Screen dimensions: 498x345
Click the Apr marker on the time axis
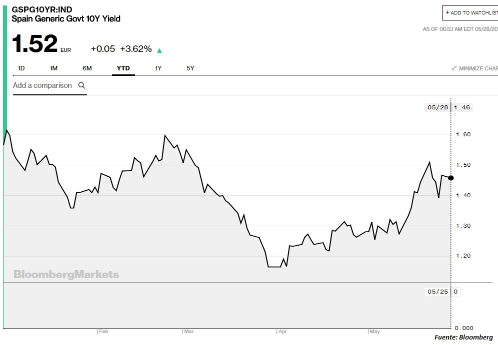point(282,332)
